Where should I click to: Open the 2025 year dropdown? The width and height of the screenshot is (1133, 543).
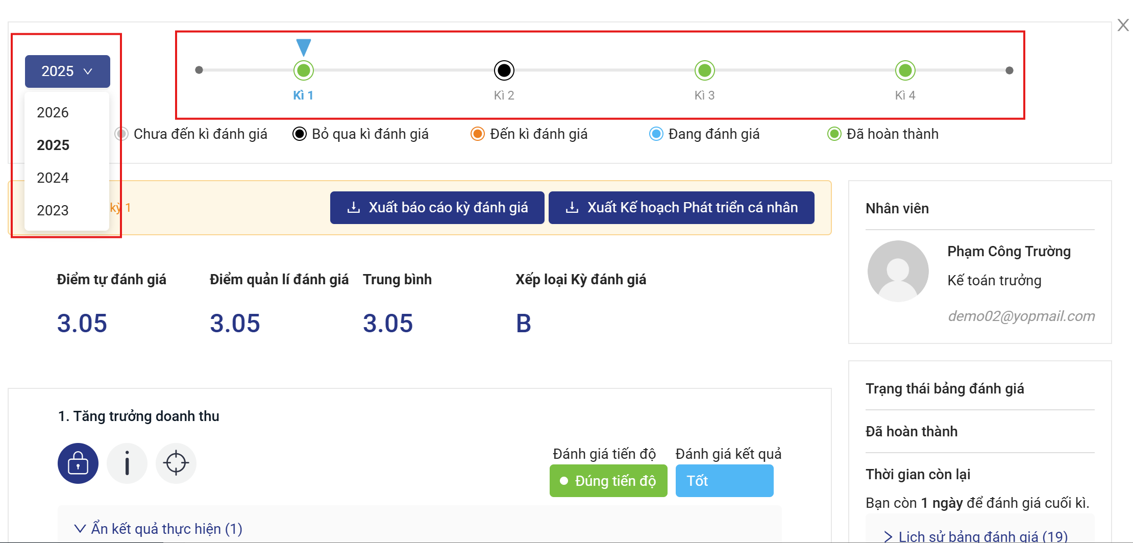point(67,71)
